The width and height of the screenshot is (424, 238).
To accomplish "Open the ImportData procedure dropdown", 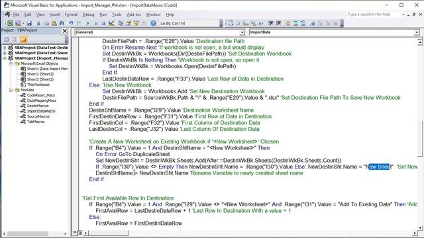I will [x=417, y=32].
